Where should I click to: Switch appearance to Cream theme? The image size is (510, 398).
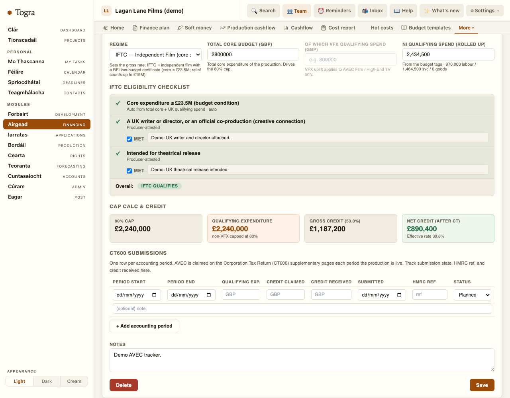pyautogui.click(x=74, y=381)
